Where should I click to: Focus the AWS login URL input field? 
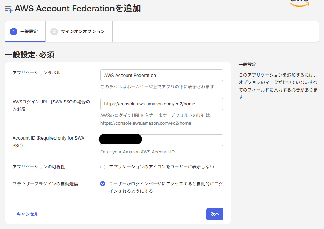(162, 104)
